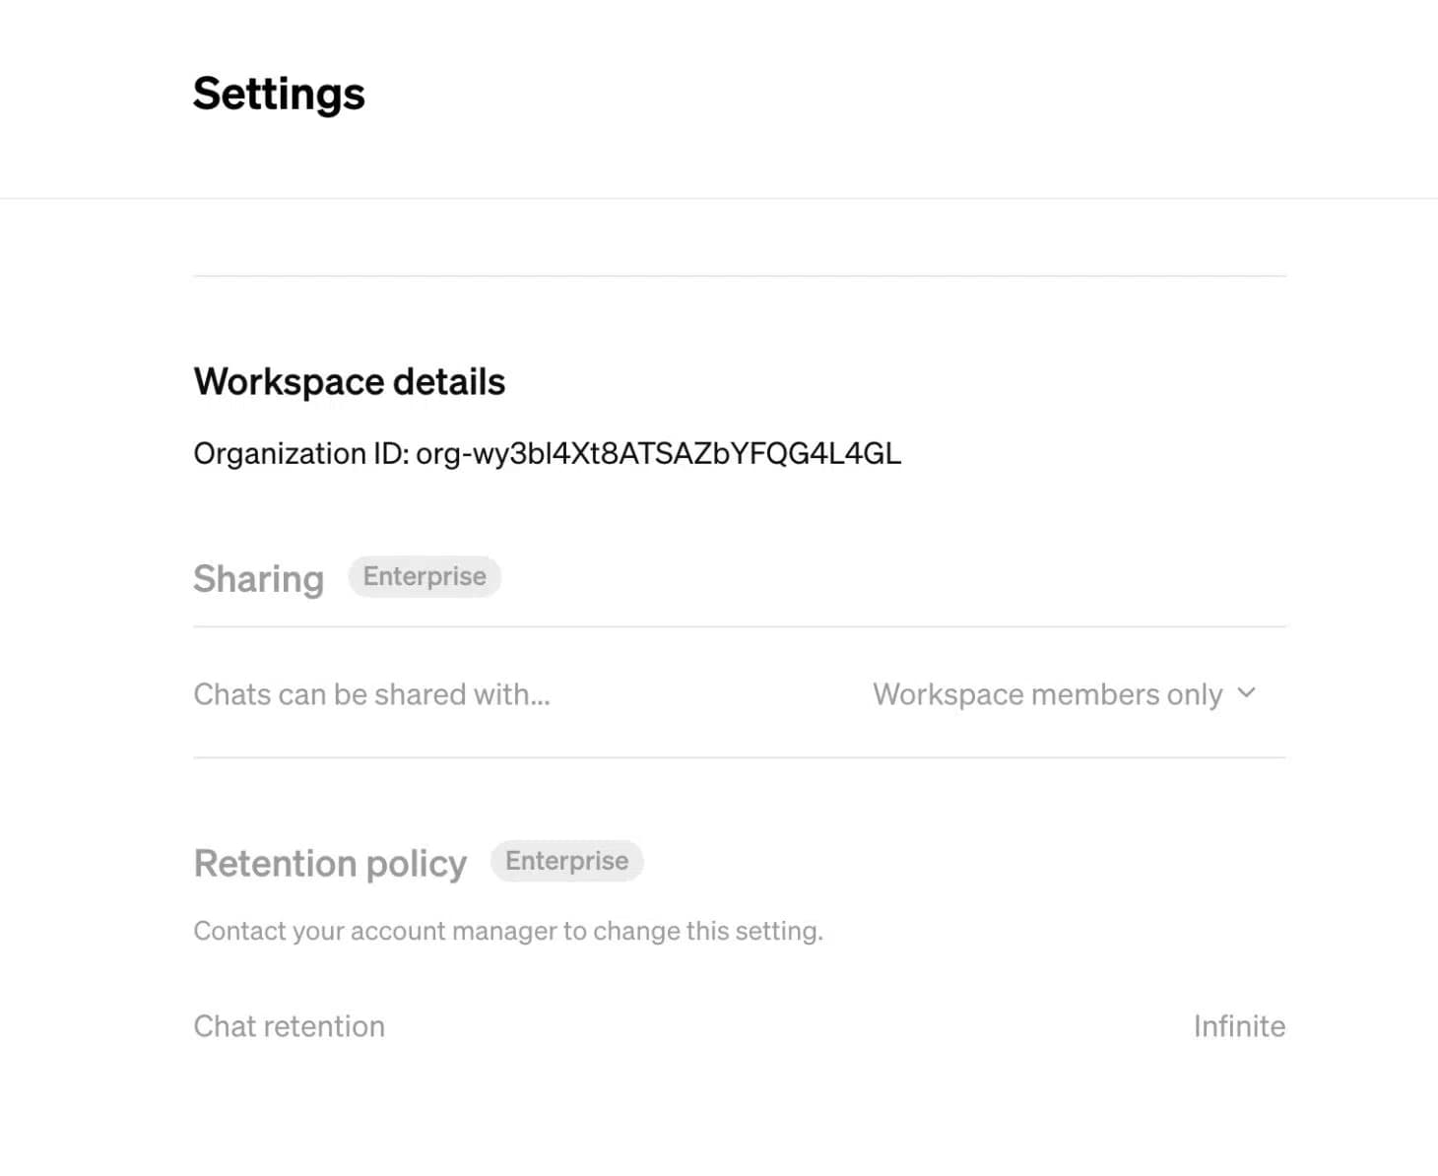Screen dimensions: 1438x1176
Task: Click the Chat retention label
Action: pyautogui.click(x=290, y=1025)
